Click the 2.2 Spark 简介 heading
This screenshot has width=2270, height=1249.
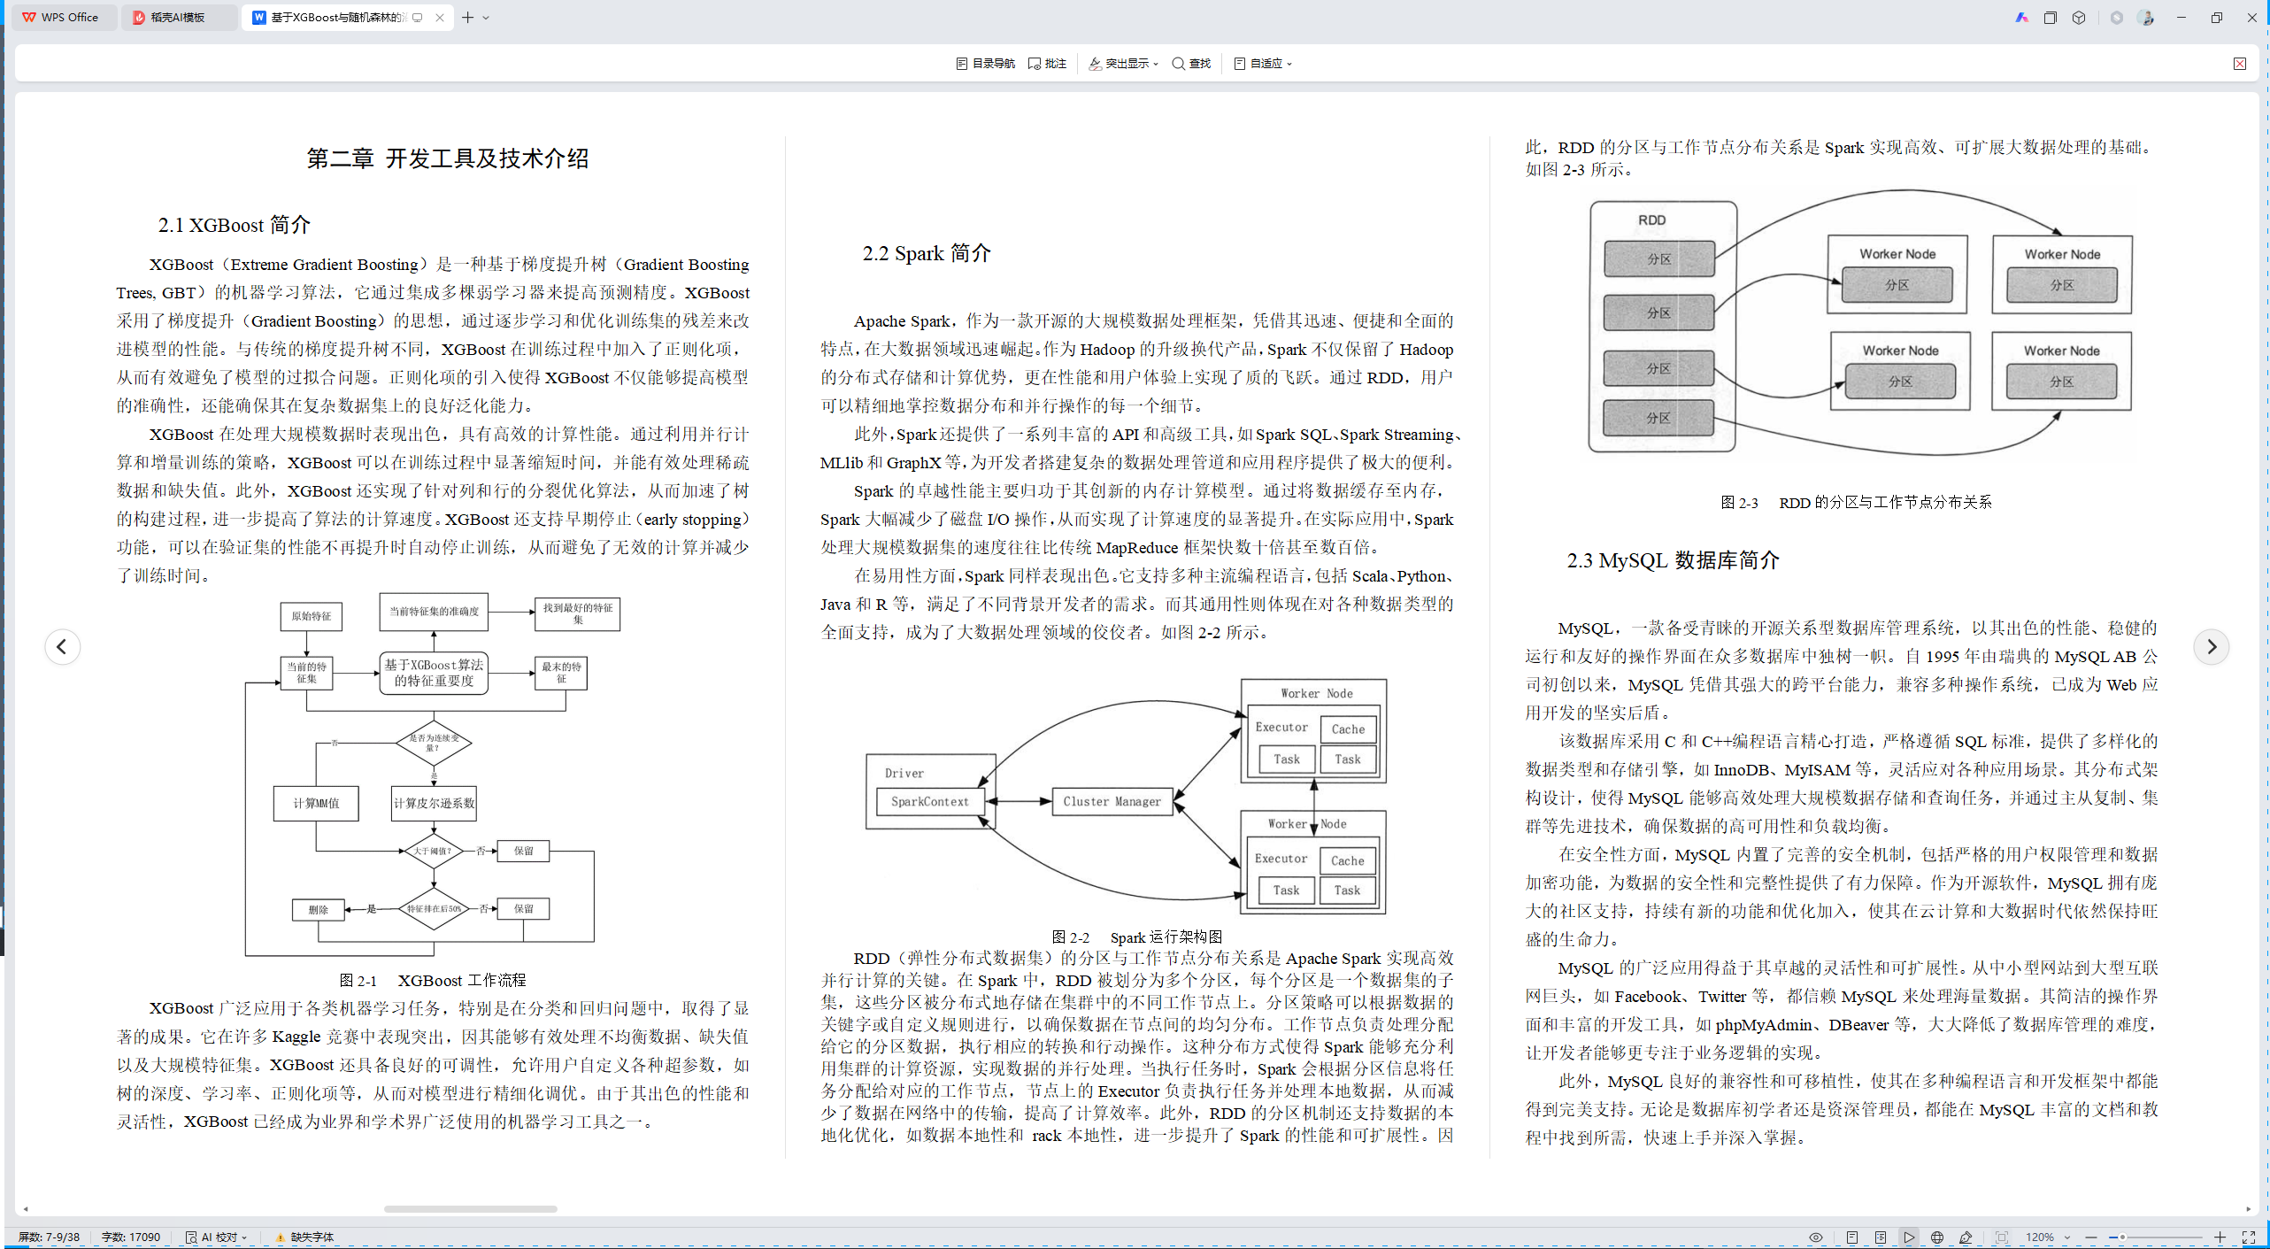point(927,253)
